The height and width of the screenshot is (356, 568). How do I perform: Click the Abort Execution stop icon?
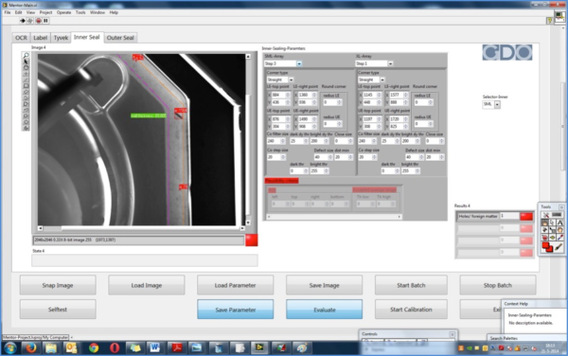point(39,21)
